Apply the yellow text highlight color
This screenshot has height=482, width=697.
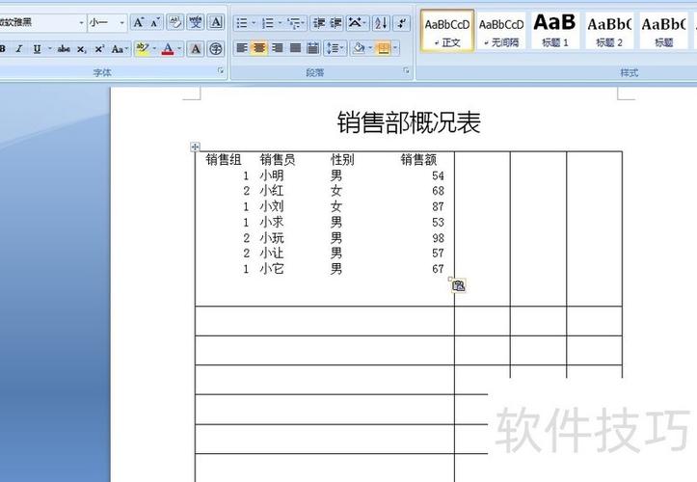coord(143,49)
